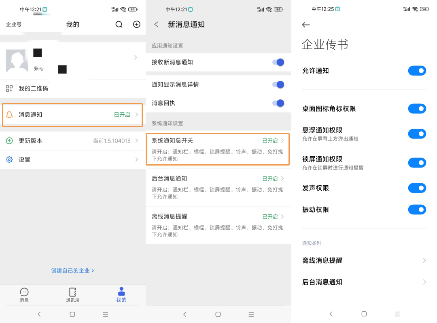The image size is (437, 323).
Task: Tap the search magnifier icon
Action: coord(119,25)
